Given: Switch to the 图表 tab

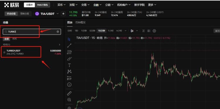Looking at the screenshot, I should (70, 23).
